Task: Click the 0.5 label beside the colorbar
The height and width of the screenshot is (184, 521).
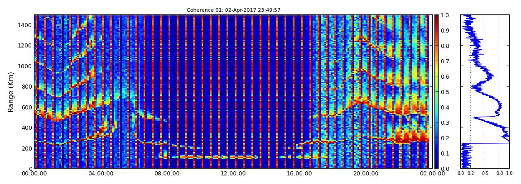Action: pyautogui.click(x=445, y=92)
